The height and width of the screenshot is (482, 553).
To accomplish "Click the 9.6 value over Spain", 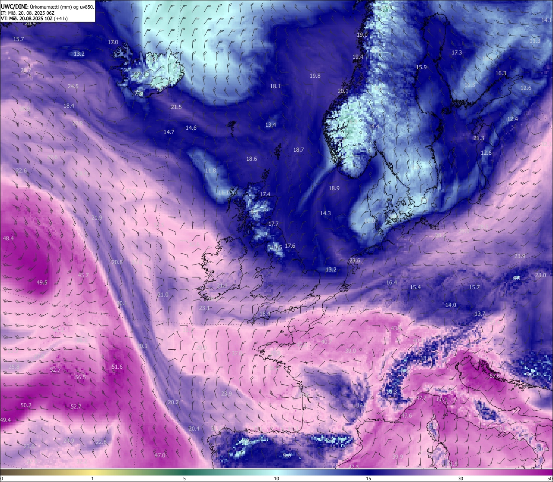I will tap(287, 456).
